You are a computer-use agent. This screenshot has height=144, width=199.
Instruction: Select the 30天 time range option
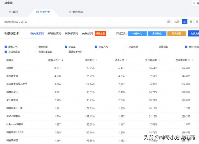pyautogui.click(x=177, y=22)
